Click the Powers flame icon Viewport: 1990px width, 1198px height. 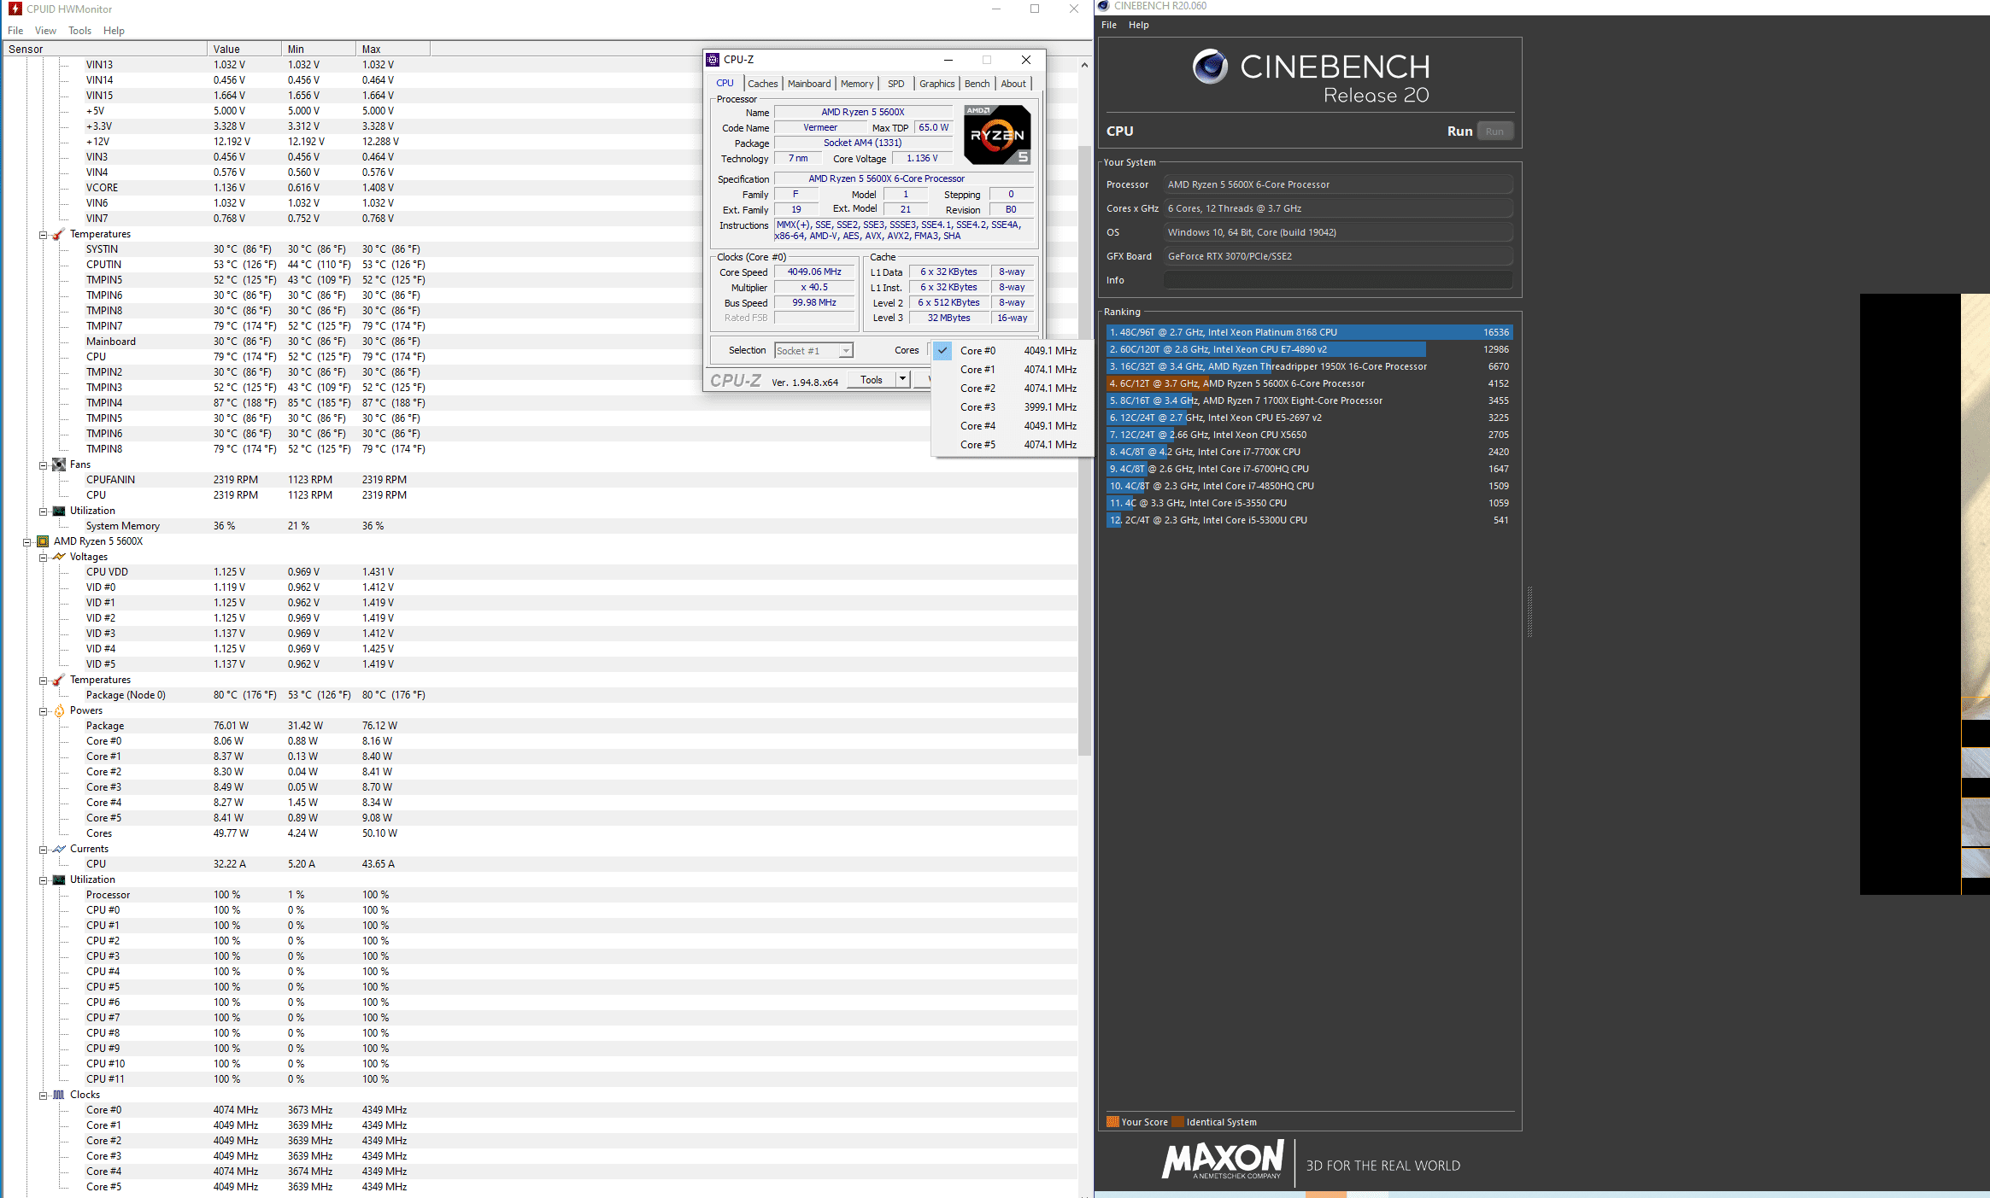click(x=59, y=710)
